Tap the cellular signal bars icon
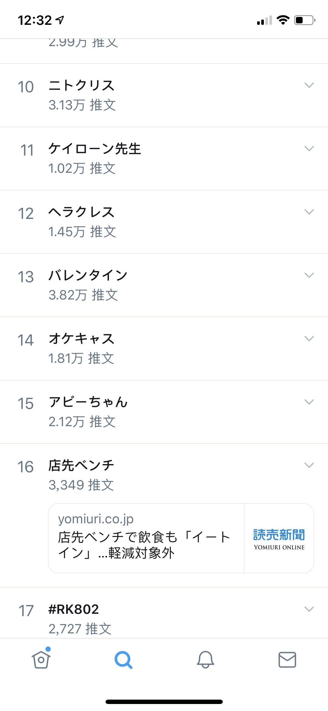 pyautogui.click(x=264, y=20)
